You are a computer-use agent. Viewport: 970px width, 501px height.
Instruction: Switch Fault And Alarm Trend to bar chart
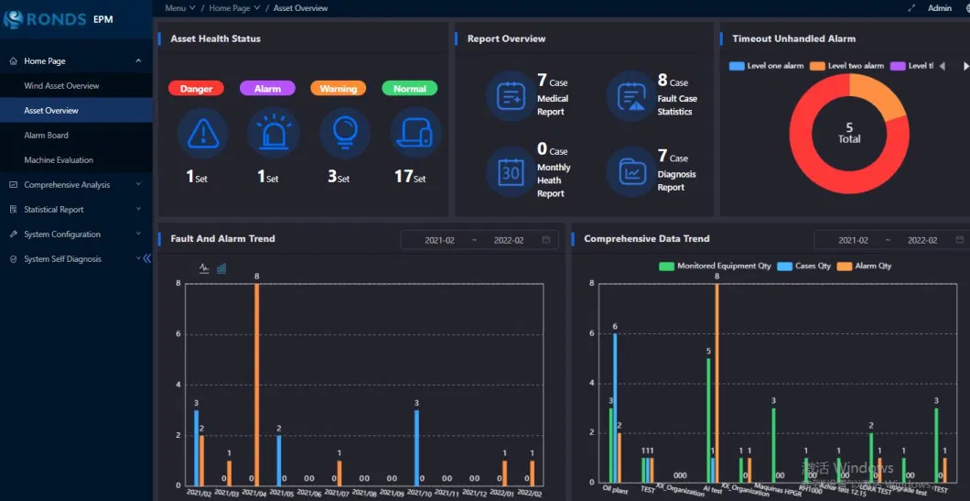click(x=221, y=268)
